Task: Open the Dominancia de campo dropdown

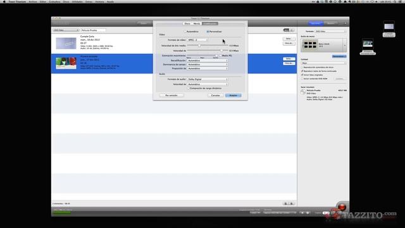Action: (x=208, y=65)
